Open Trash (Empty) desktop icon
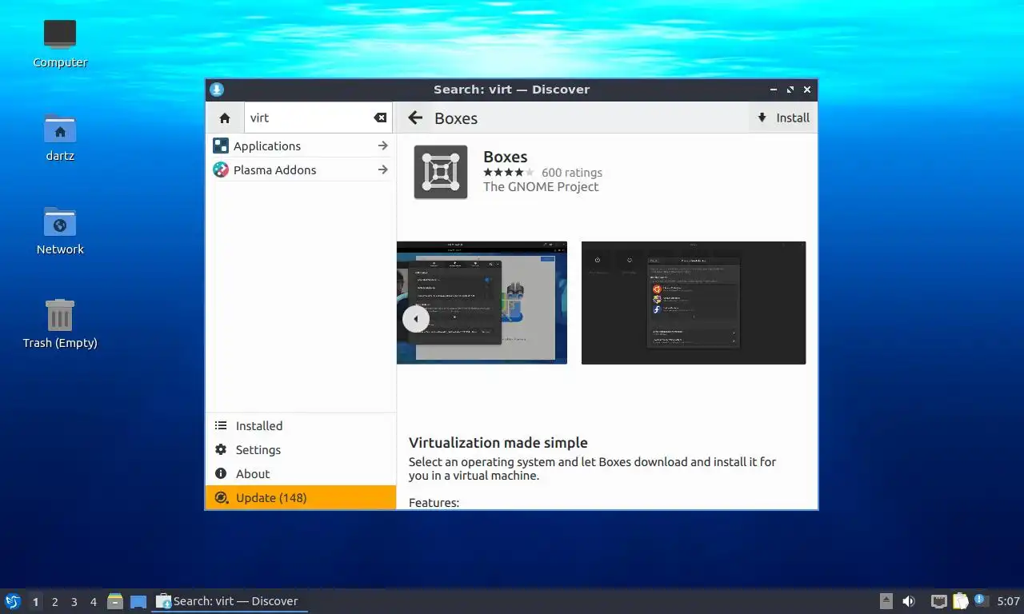The height and width of the screenshot is (614, 1024). (60, 324)
